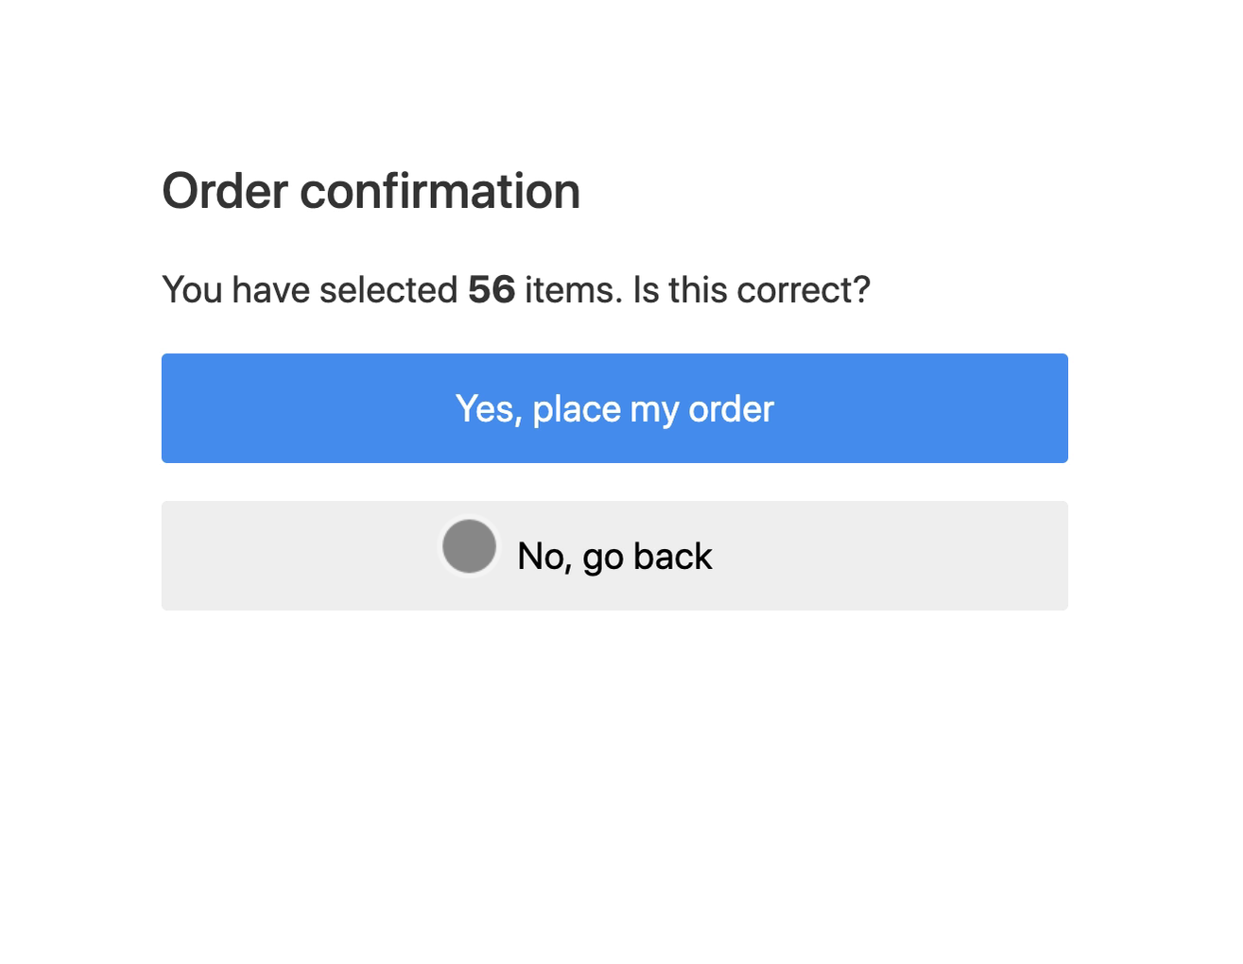Click the bold "56" item count
1243x964 pixels.
point(492,289)
